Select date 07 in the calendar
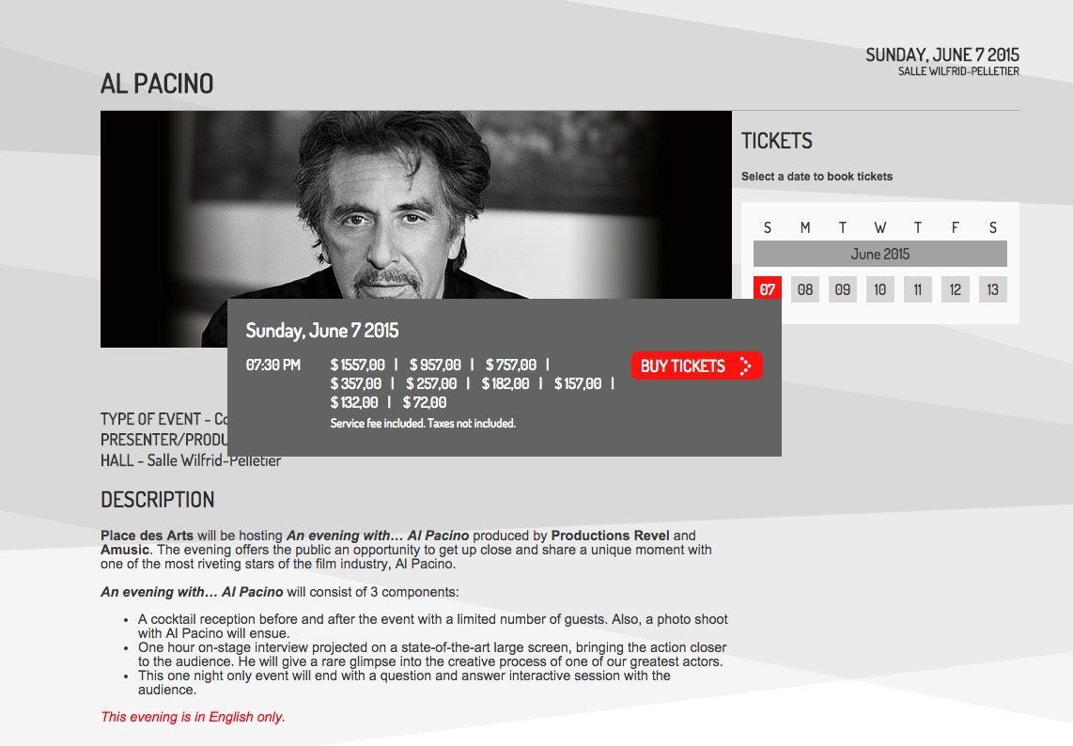This screenshot has width=1073, height=746. pyautogui.click(x=768, y=289)
